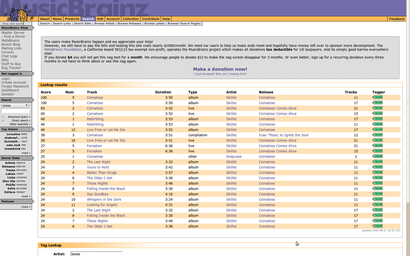Click Tagger icon in the Snapcase Comatose row
This screenshot has height=256, width=410.
tap(377, 156)
